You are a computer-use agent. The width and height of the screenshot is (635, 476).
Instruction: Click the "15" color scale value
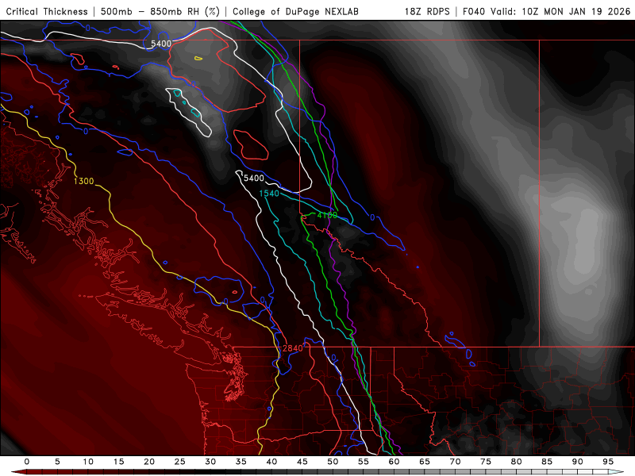click(x=118, y=462)
